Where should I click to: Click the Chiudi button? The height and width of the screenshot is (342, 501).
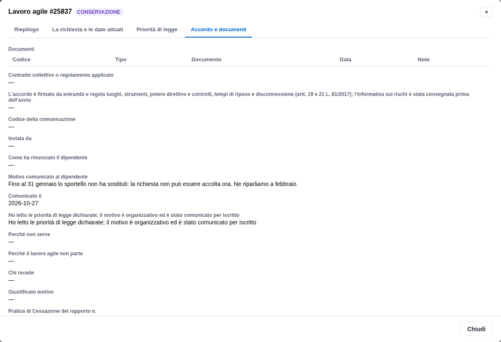pyautogui.click(x=476, y=329)
